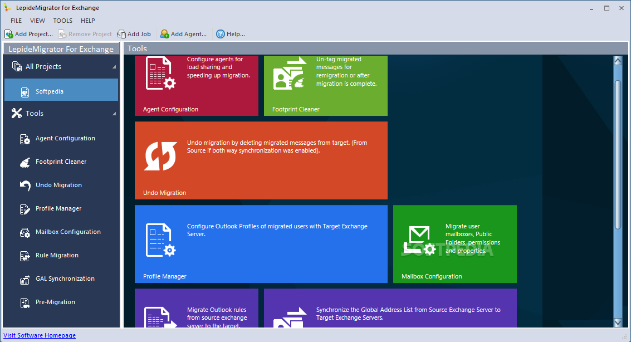Click the Pre-Migration sidebar icon

tap(25, 302)
